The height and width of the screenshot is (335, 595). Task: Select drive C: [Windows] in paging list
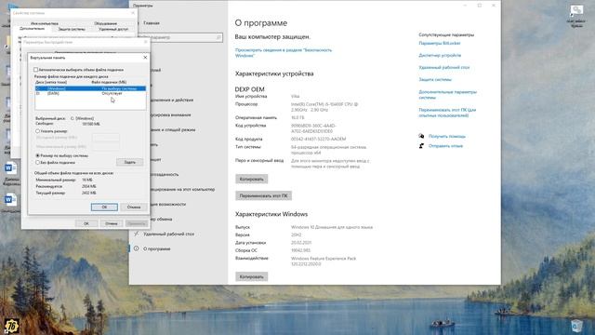point(90,88)
